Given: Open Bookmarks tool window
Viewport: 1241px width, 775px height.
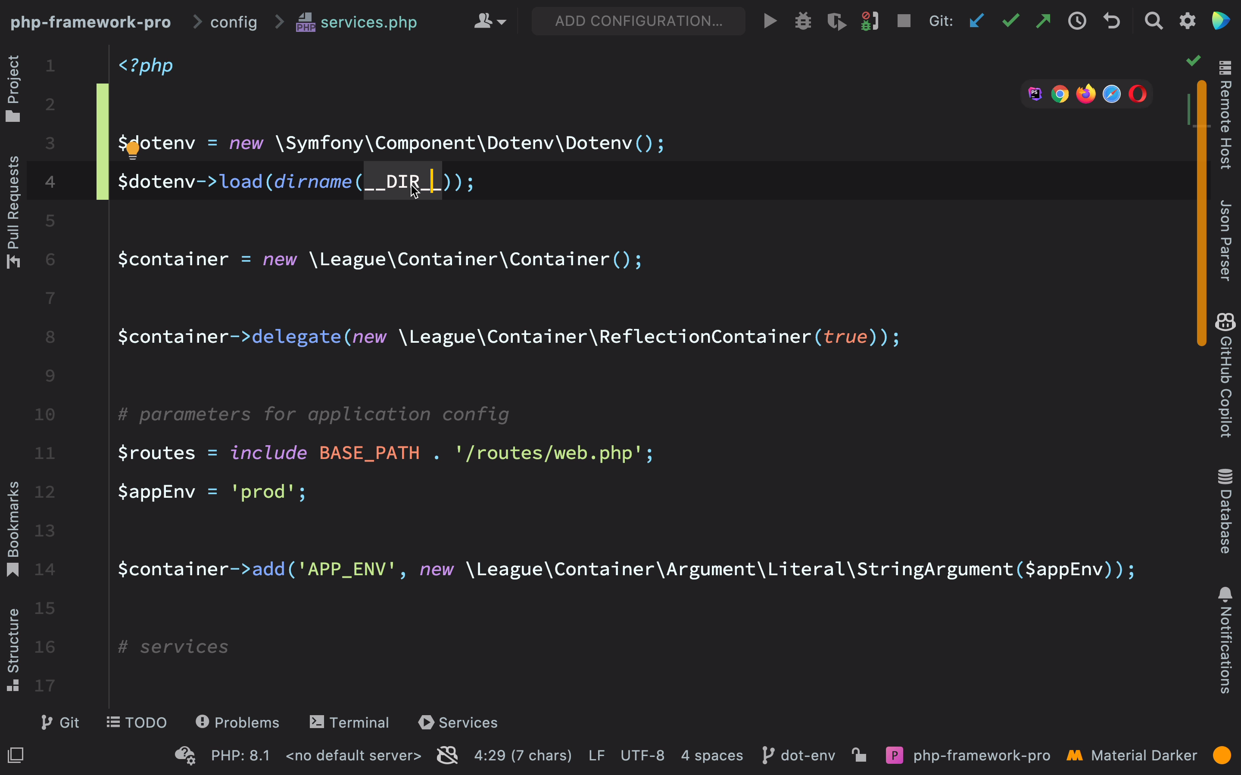Looking at the screenshot, I should tap(13, 529).
